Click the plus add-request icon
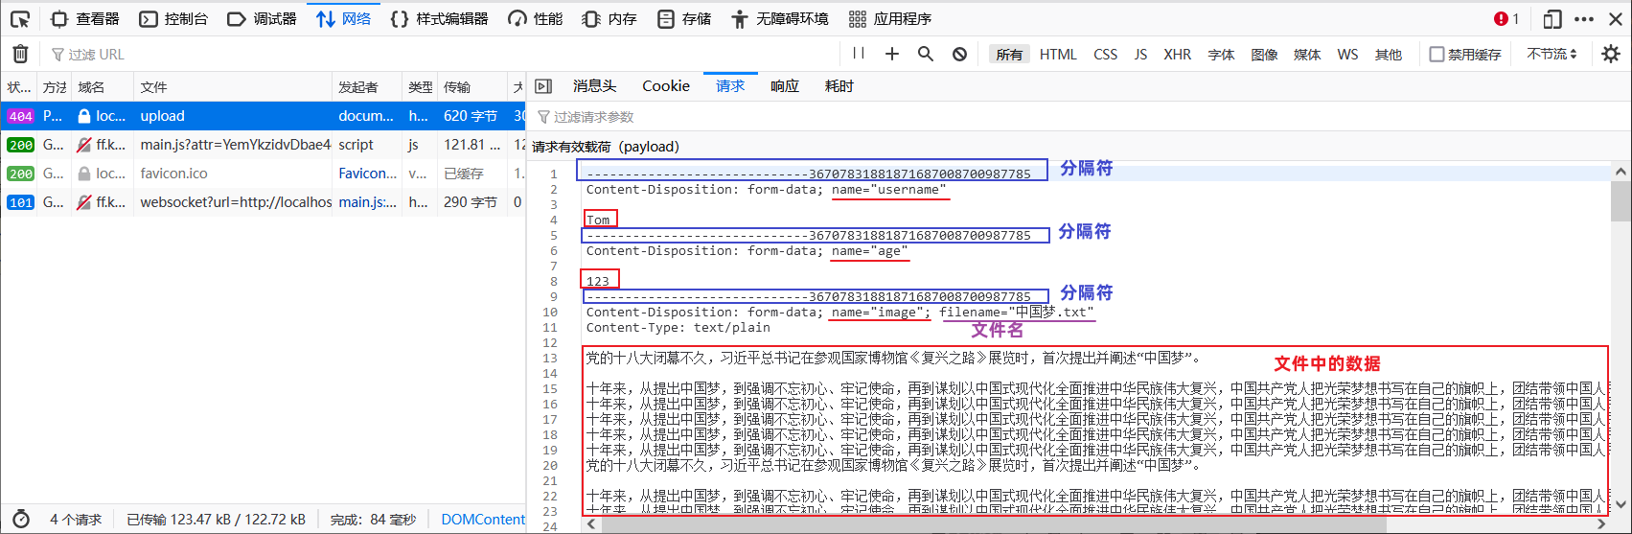 pos(892,54)
